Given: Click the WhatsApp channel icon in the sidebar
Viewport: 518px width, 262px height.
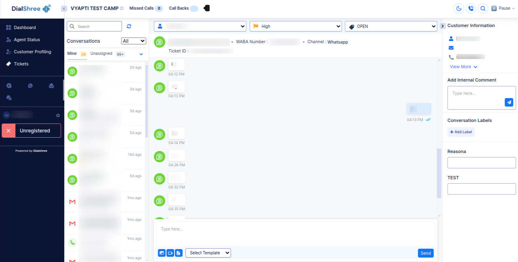Looking at the screenshot, I should 30,86.
